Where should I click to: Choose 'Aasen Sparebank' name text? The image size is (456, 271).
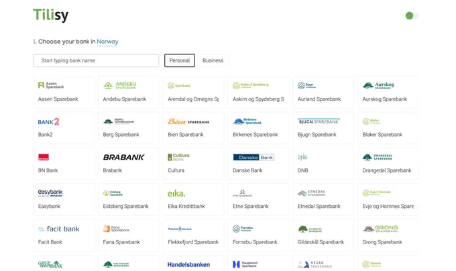click(x=58, y=99)
